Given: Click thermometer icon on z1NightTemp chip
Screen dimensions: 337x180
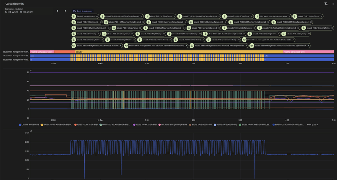Looking at the screenshot, I should pyautogui.click(x=137, y=34).
